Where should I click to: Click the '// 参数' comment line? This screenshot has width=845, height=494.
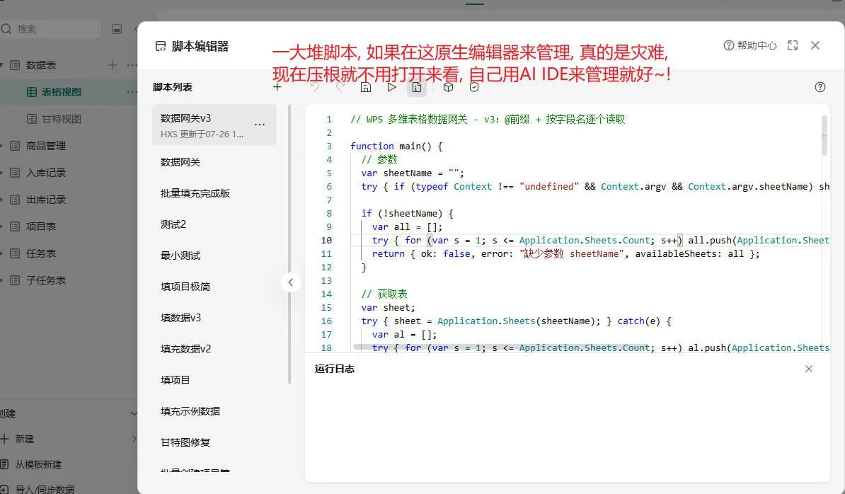pos(379,159)
